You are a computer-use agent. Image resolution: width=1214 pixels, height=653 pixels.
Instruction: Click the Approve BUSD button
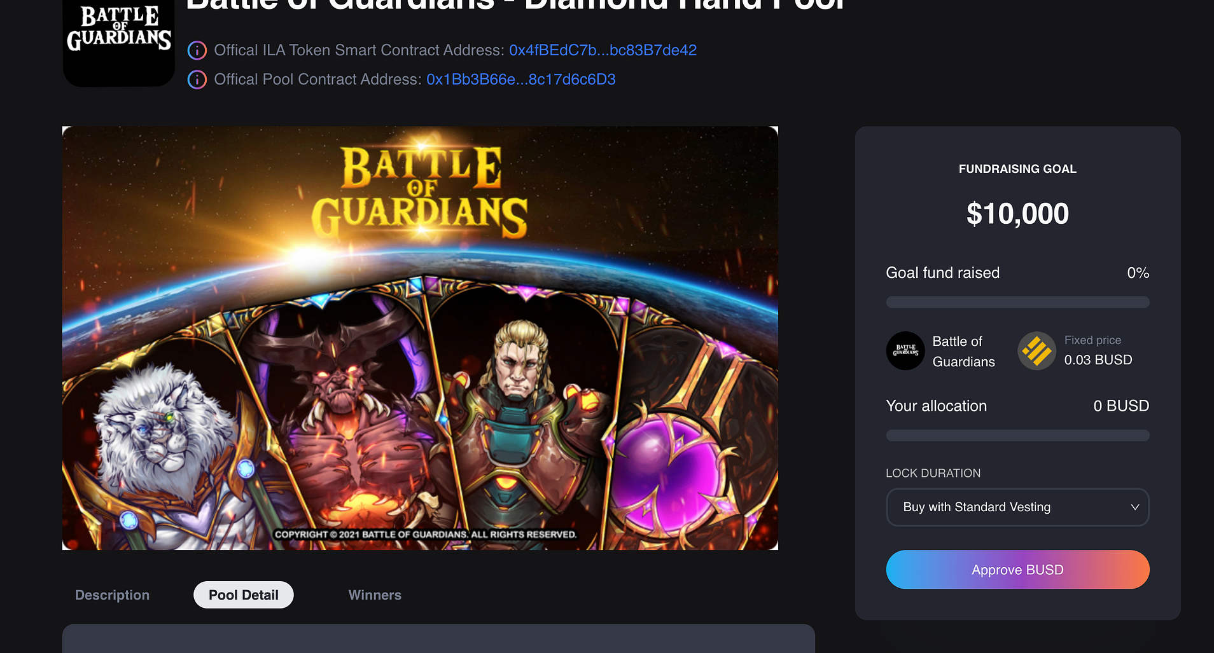pyautogui.click(x=1017, y=570)
